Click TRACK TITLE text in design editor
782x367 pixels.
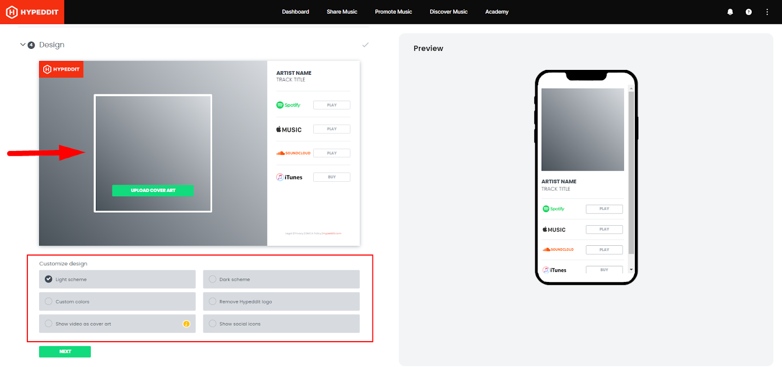[291, 80]
